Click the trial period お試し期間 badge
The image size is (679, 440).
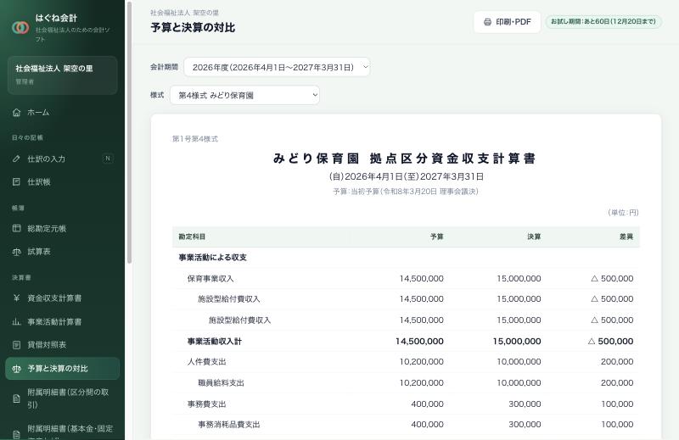click(603, 21)
